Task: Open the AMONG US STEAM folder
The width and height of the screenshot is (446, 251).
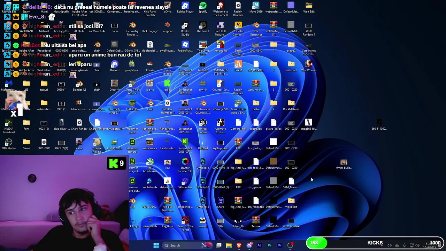Action: coord(221,68)
